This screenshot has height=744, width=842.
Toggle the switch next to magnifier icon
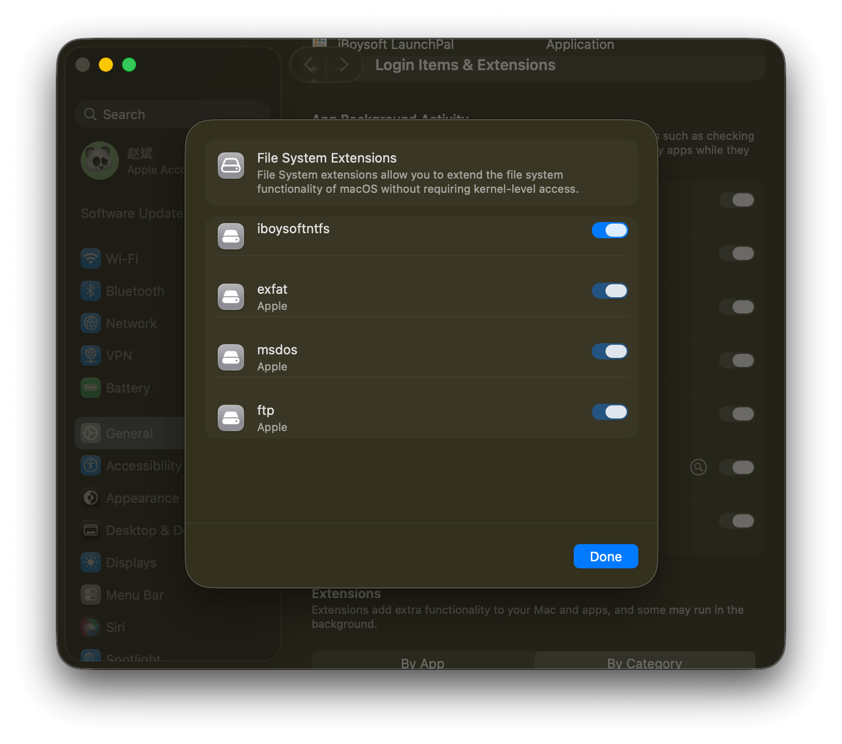[x=737, y=467]
